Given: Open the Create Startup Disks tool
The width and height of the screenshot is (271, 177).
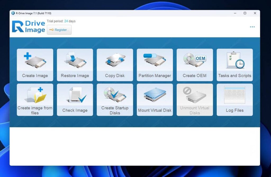Looking at the screenshot, I should point(115,99).
